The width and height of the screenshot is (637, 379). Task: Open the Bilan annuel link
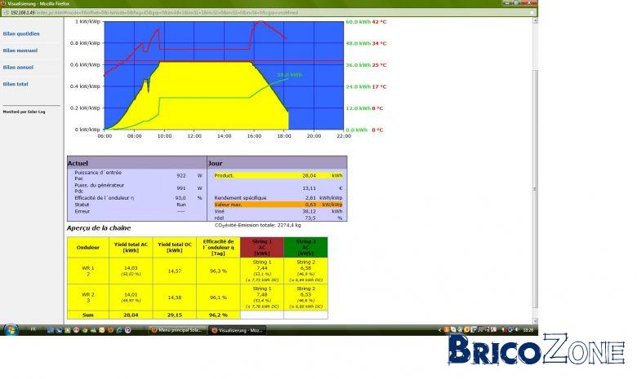18,68
